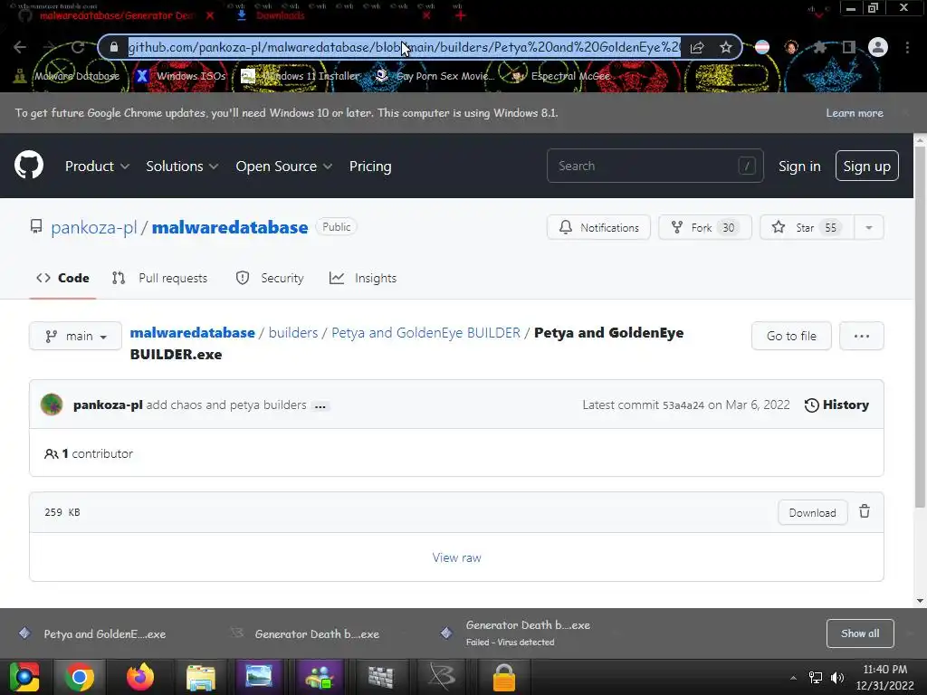927x695 pixels.
Task: Open the Windows 11 Installer bookmark
Action: point(301,76)
